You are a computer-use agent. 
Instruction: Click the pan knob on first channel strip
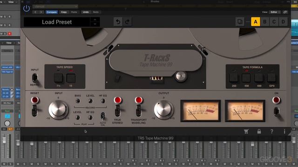tap(7, 123)
